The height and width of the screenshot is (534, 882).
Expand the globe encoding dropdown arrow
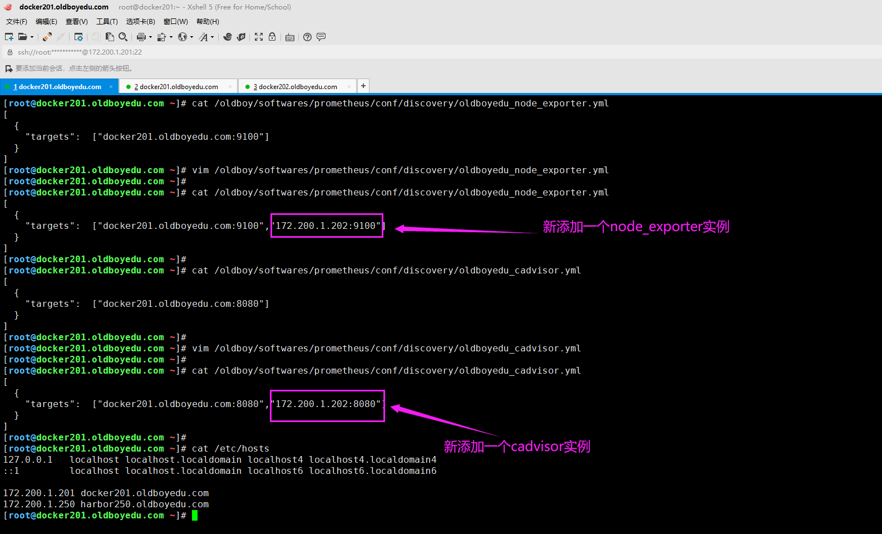coord(191,37)
